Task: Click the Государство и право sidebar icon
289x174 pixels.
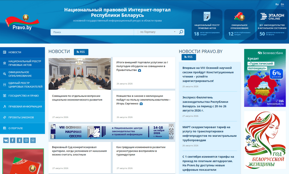Action: (5, 96)
